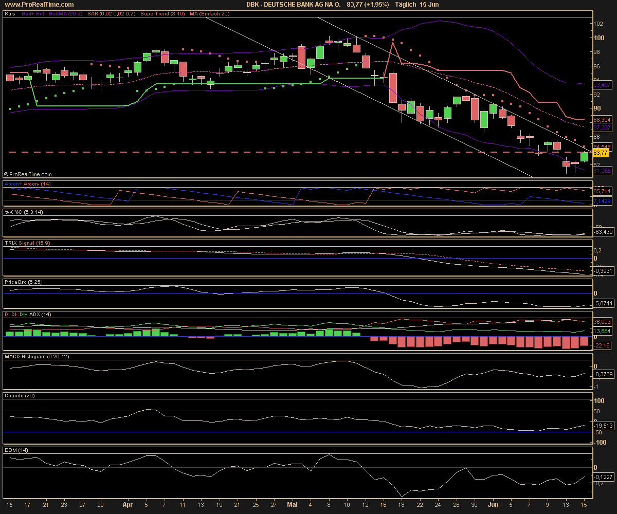The width and height of the screenshot is (617, 514).
Task: Click the 87,337 price axis value tag
Action: pyautogui.click(x=602, y=127)
